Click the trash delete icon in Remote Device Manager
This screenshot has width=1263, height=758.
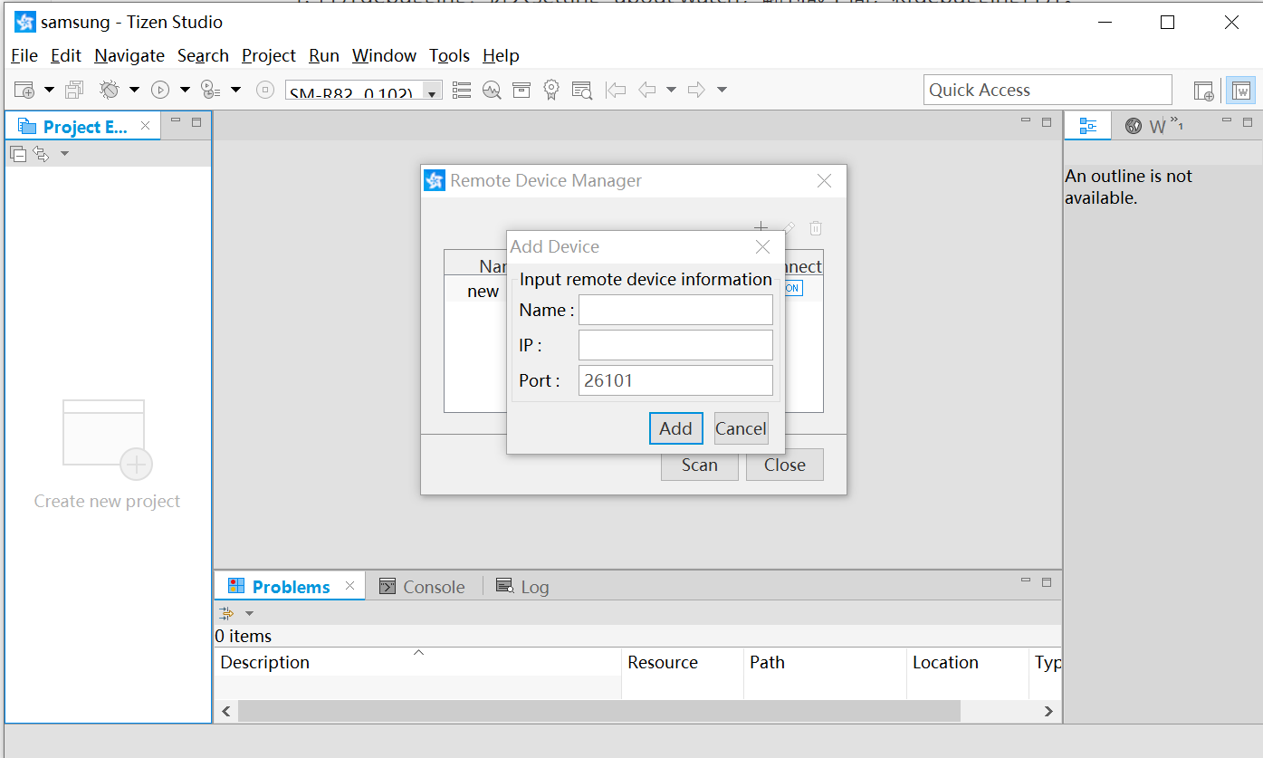point(816,228)
